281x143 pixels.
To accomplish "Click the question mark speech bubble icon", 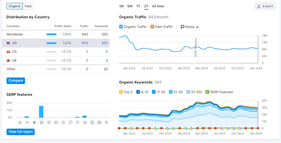I will pyautogui.click(x=70, y=122).
